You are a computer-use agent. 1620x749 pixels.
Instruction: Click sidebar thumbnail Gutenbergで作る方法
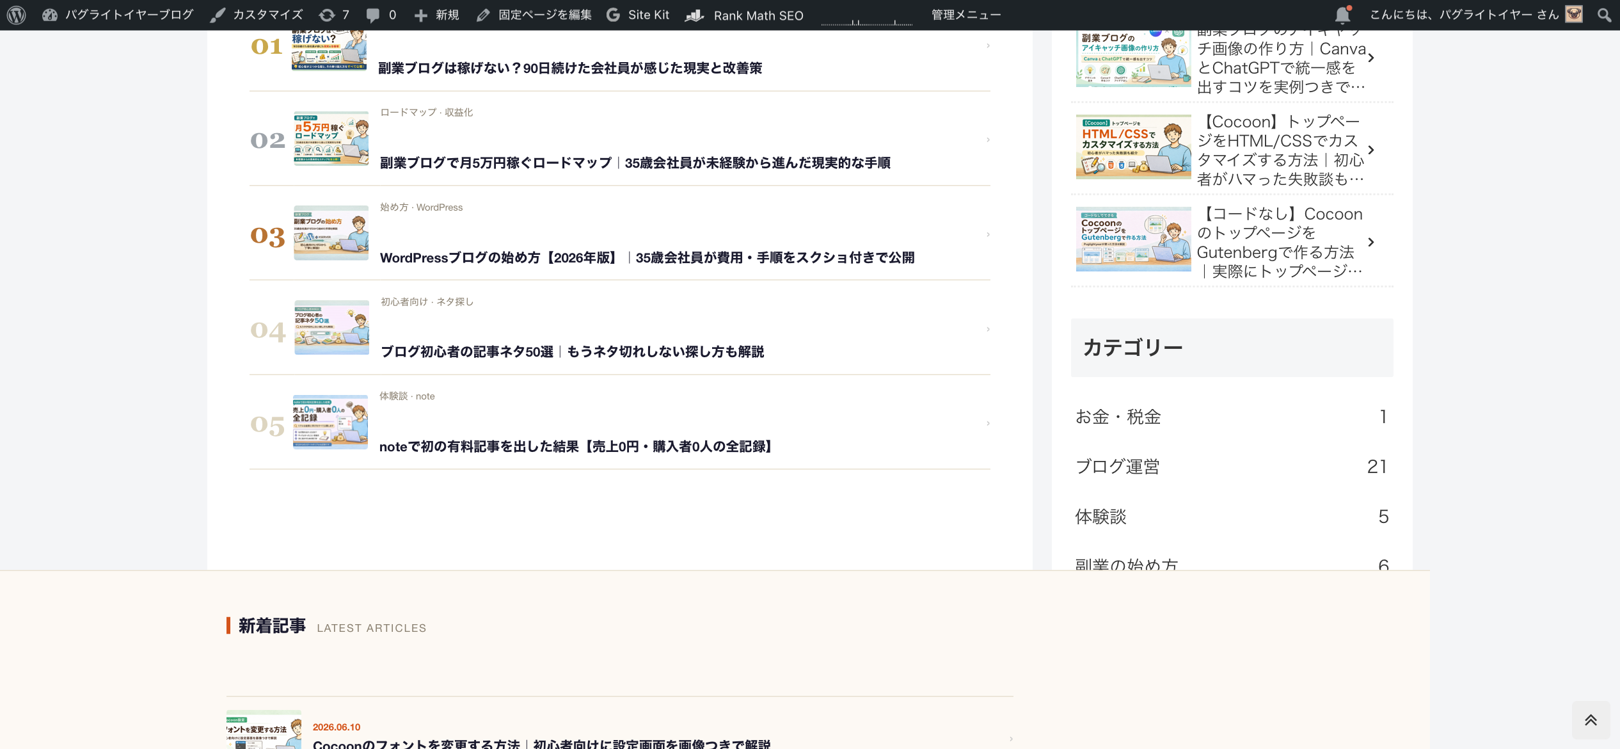click(x=1133, y=239)
